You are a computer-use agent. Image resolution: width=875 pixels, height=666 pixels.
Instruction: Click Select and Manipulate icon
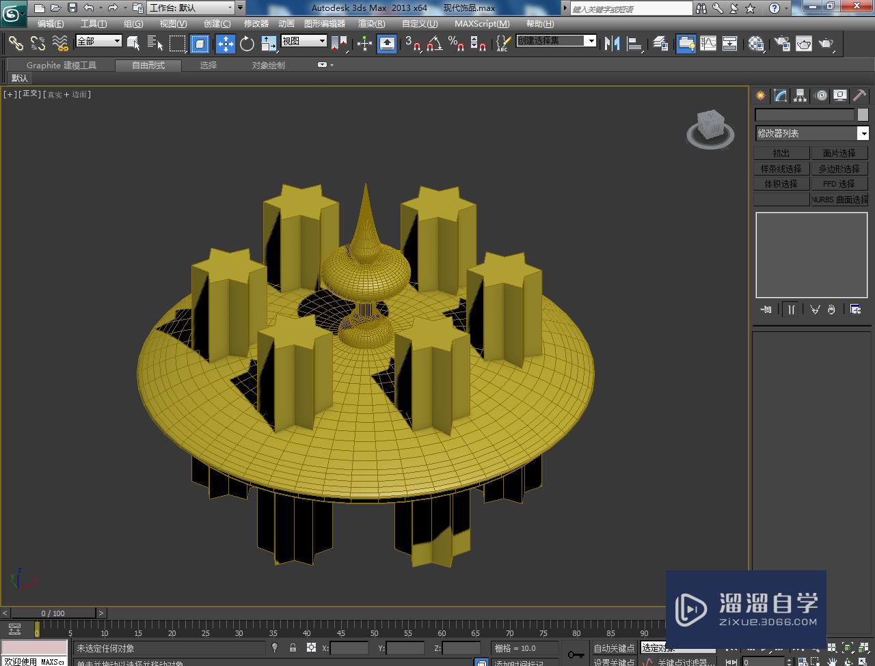(364, 44)
